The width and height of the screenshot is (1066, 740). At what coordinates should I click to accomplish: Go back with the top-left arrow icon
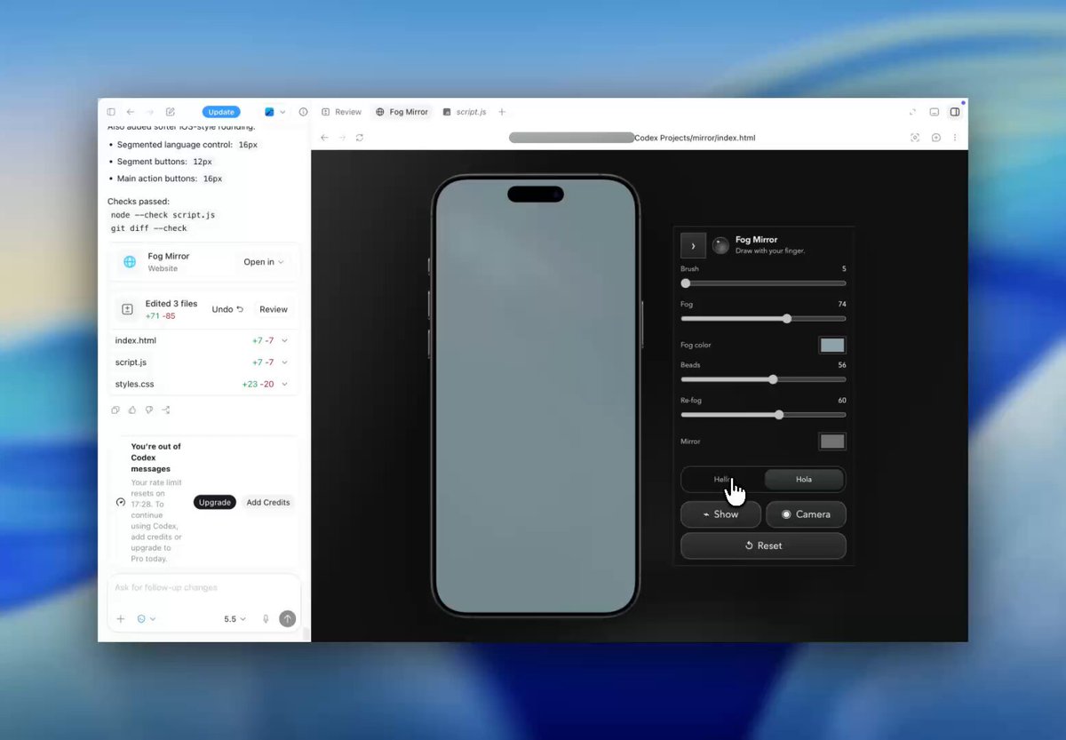pos(131,112)
